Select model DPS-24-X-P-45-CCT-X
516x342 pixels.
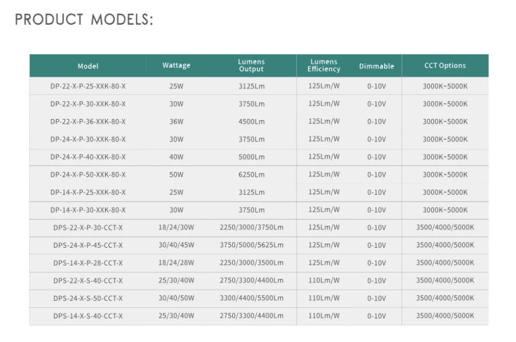pos(88,245)
